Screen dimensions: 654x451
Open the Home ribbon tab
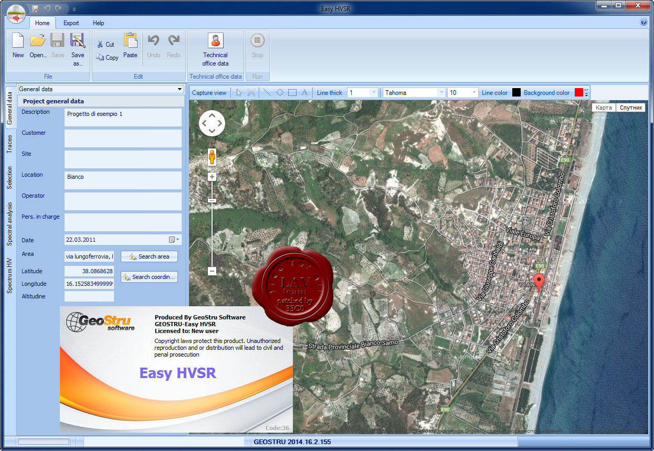43,23
